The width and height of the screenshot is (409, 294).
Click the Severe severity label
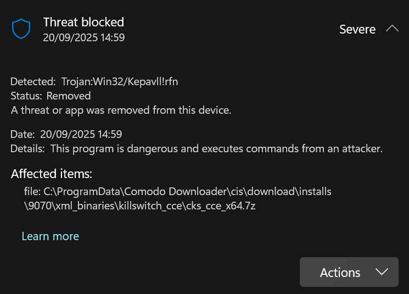[x=357, y=30]
